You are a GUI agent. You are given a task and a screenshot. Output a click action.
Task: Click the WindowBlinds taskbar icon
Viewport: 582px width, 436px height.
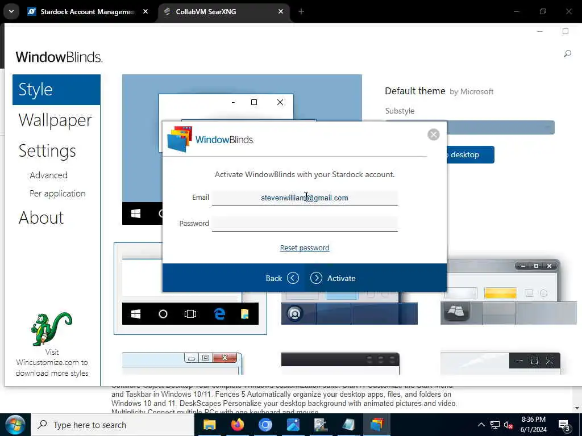pos(377,425)
